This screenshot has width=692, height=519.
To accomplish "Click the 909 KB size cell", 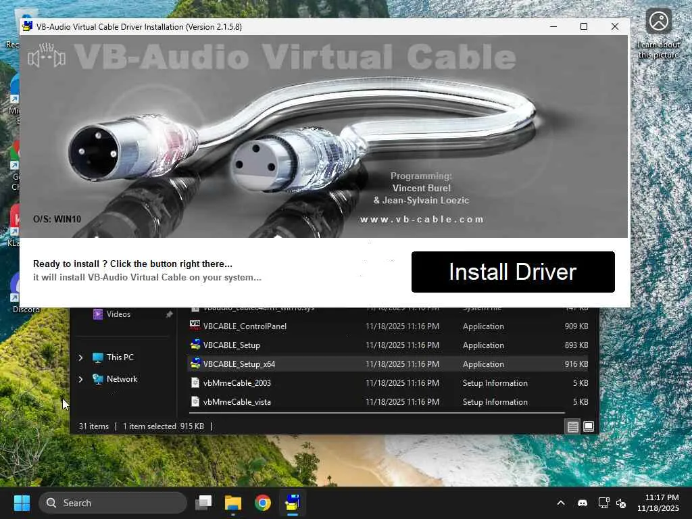I will pyautogui.click(x=576, y=326).
